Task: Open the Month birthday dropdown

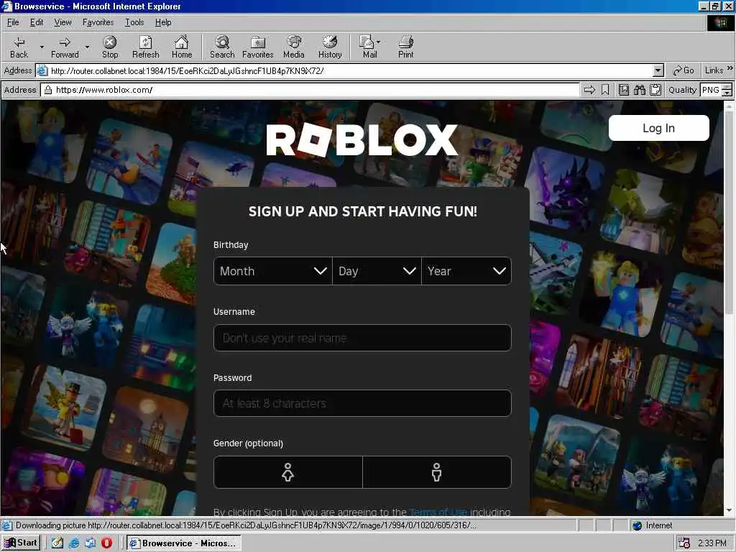Action: click(x=272, y=271)
